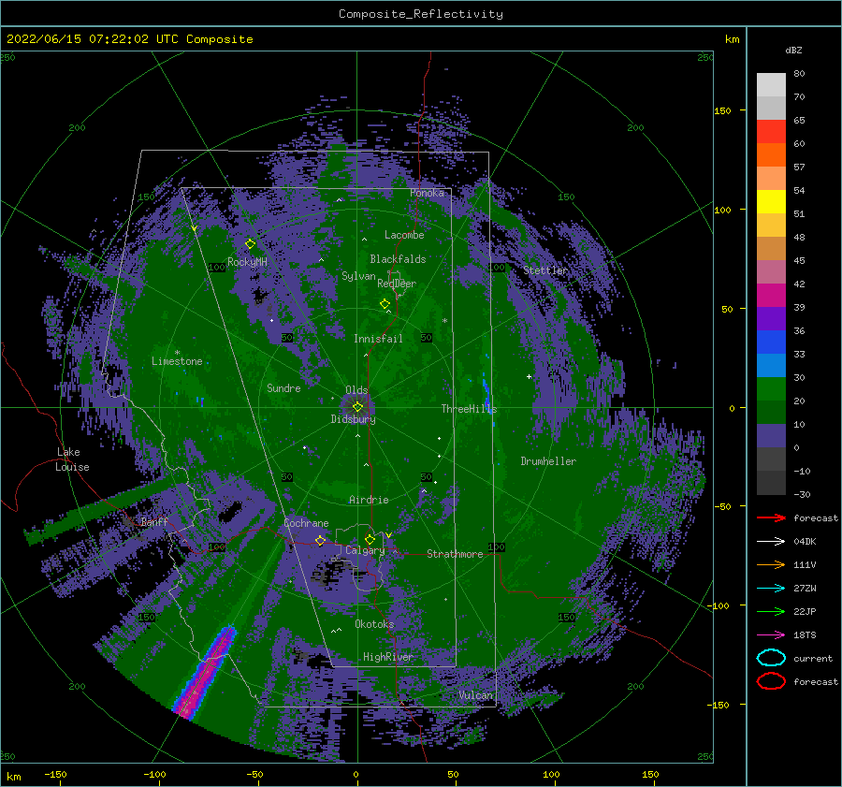Click the Limestone label

tap(177, 361)
